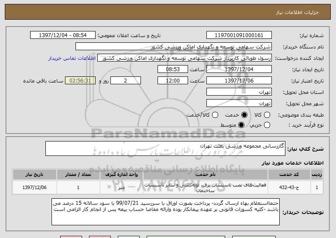Click the need number field 1197001091000161
Image resolution: width=336 pixels, height=238 pixels.
click(239, 35)
